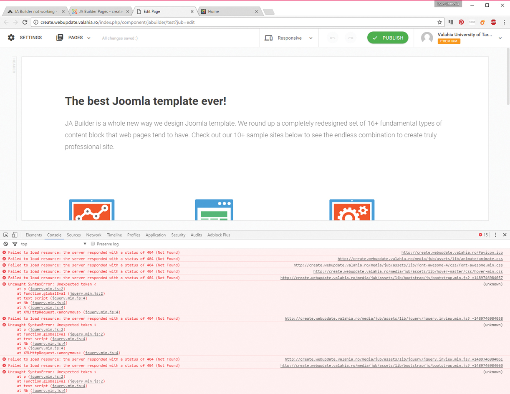Image resolution: width=510 pixels, height=394 pixels.
Task: Toggle the console filter funnel icon
Action: (x=15, y=244)
